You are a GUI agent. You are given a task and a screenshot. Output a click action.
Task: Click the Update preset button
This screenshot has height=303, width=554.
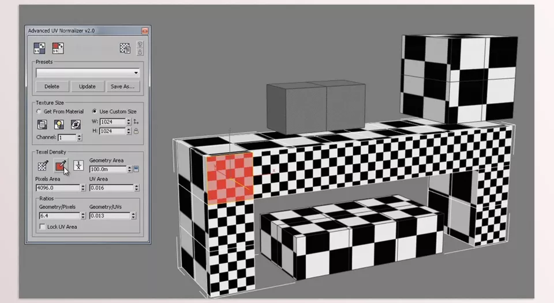(87, 86)
